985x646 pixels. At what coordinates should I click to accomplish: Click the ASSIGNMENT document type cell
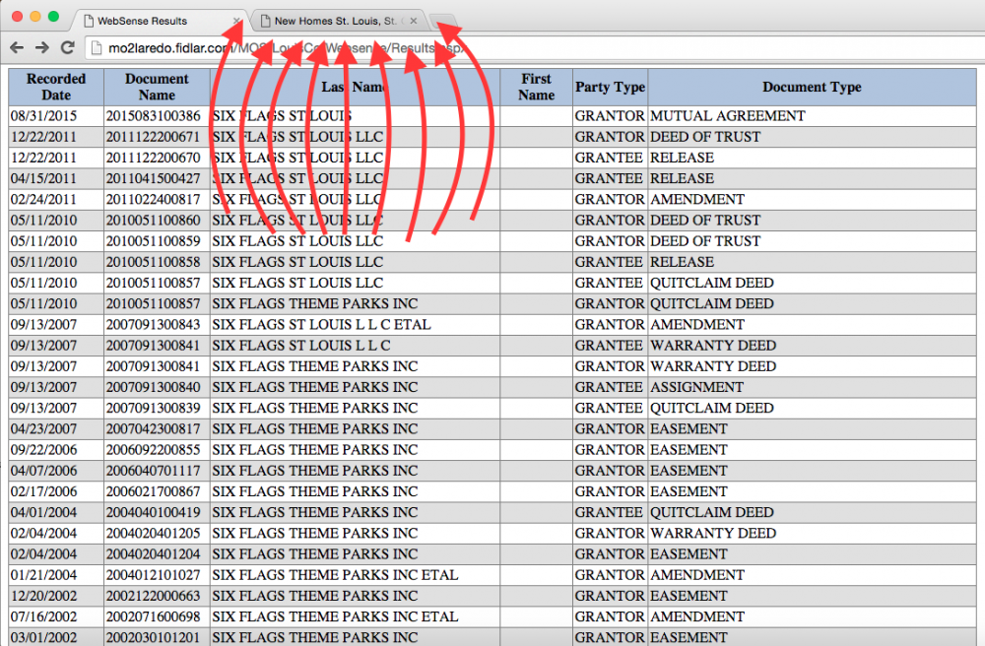click(x=696, y=387)
